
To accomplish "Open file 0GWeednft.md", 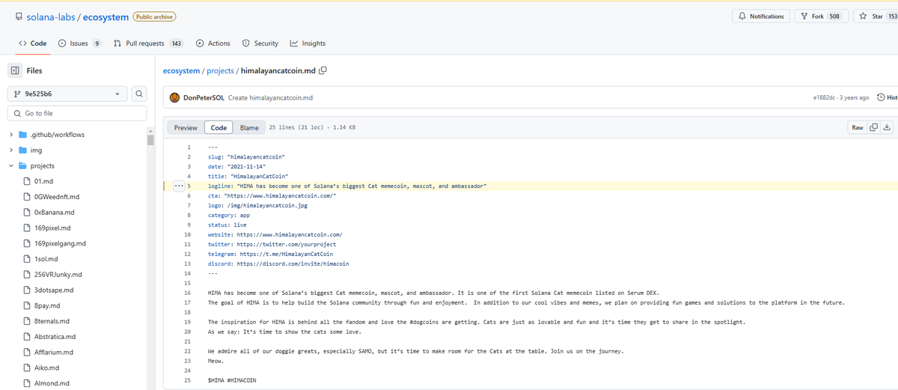I will tap(57, 197).
